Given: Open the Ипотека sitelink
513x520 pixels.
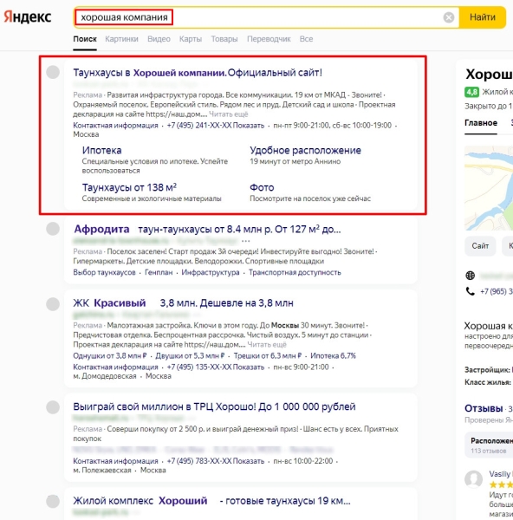Looking at the screenshot, I should tap(101, 150).
